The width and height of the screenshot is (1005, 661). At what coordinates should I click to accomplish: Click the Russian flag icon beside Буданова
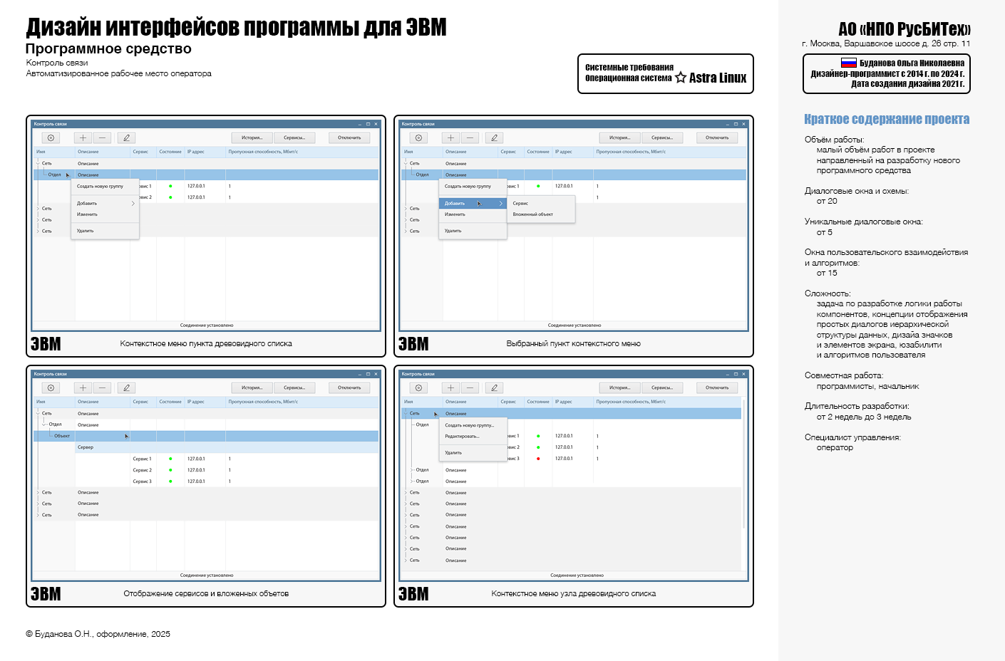coord(849,63)
